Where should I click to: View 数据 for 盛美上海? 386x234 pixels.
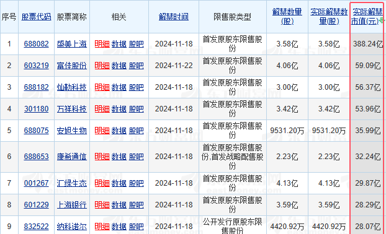(119, 44)
